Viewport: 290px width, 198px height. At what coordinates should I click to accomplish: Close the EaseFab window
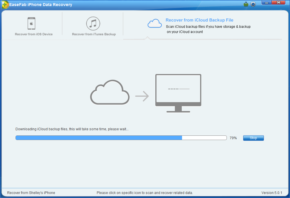pyautogui.click(x=279, y=3)
